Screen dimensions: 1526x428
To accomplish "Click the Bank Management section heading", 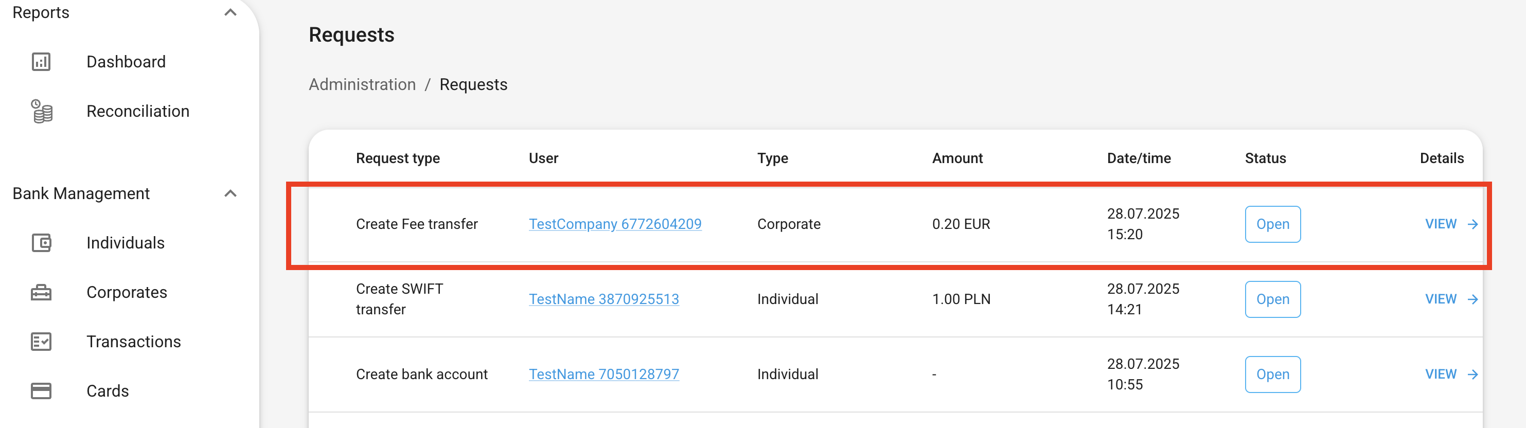I will point(81,193).
